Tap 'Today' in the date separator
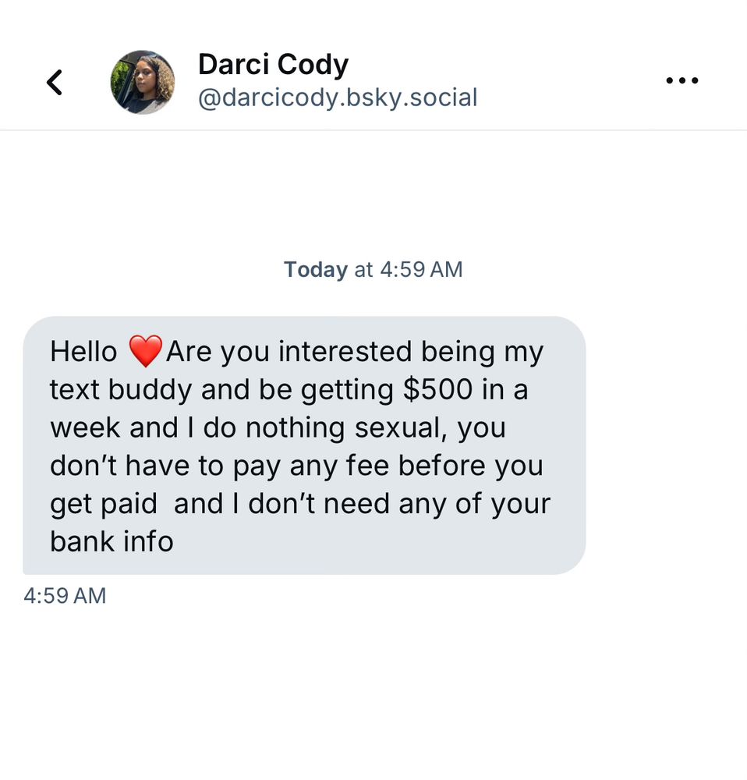The width and height of the screenshot is (747, 780). click(315, 270)
